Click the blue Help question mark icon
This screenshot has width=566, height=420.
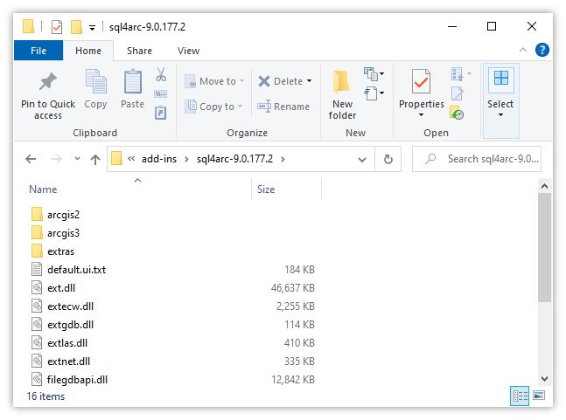pos(542,50)
